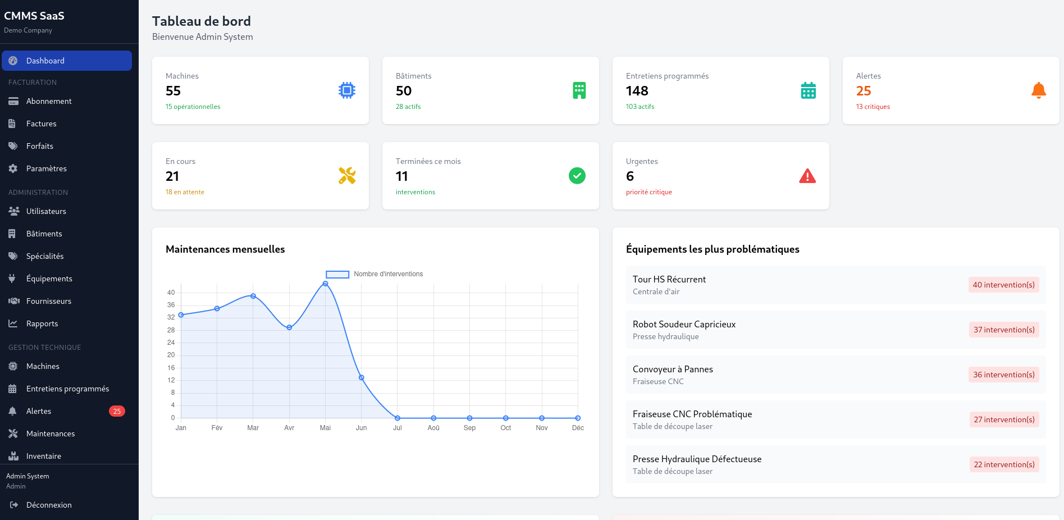Viewport: 1064px width, 520px height.
Task: Click the Machines chip icon in sidebar
Action: click(x=13, y=366)
